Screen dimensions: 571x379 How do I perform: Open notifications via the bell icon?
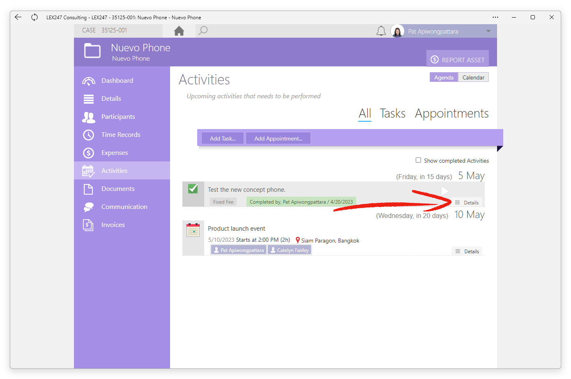click(x=381, y=31)
